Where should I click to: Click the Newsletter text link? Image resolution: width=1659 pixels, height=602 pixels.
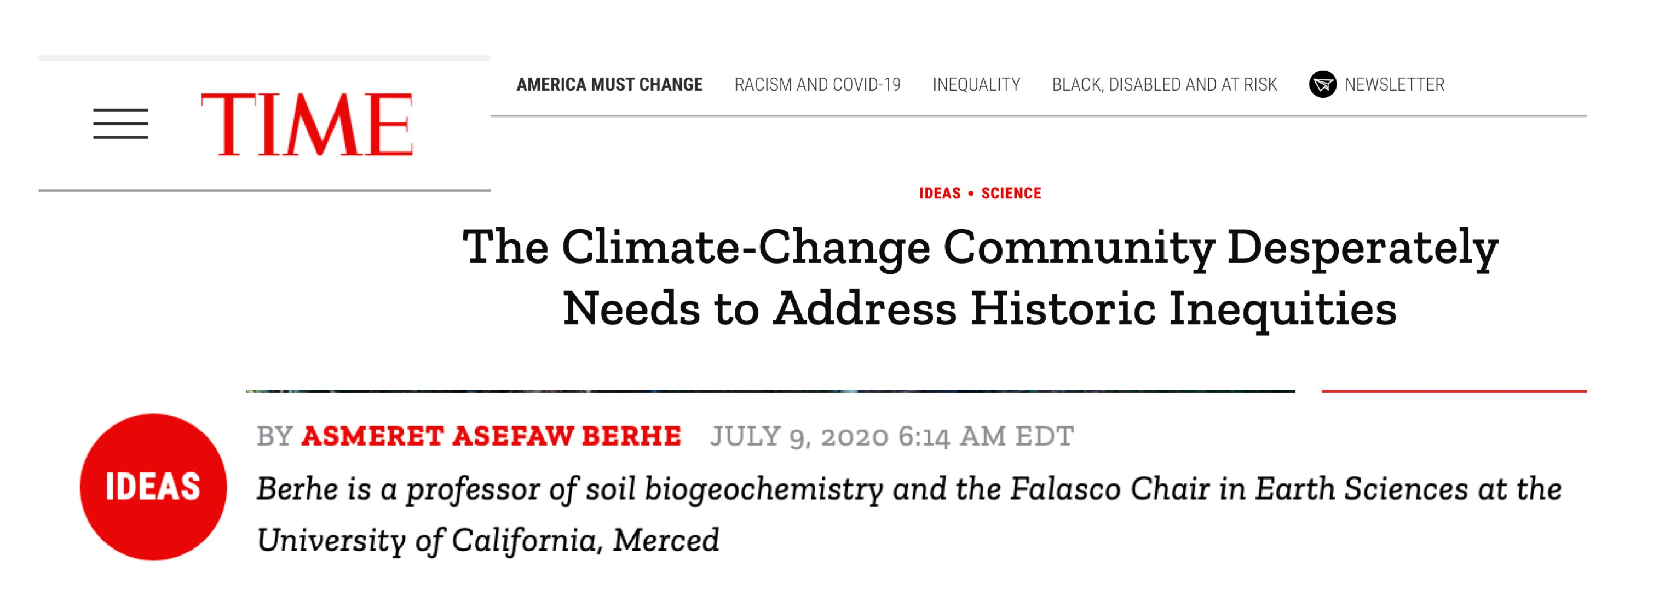(1395, 85)
